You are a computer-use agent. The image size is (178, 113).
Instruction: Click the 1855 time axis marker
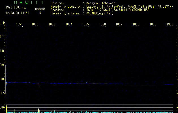[x=85, y=24]
